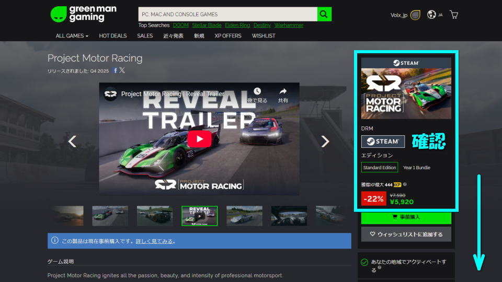Open the HOT DEALS menu item
This screenshot has height=282, width=502.
pos(113,36)
